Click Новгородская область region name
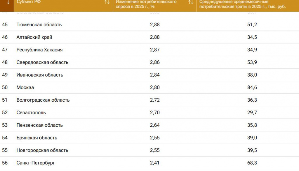299x171 pixels. (x=42, y=150)
